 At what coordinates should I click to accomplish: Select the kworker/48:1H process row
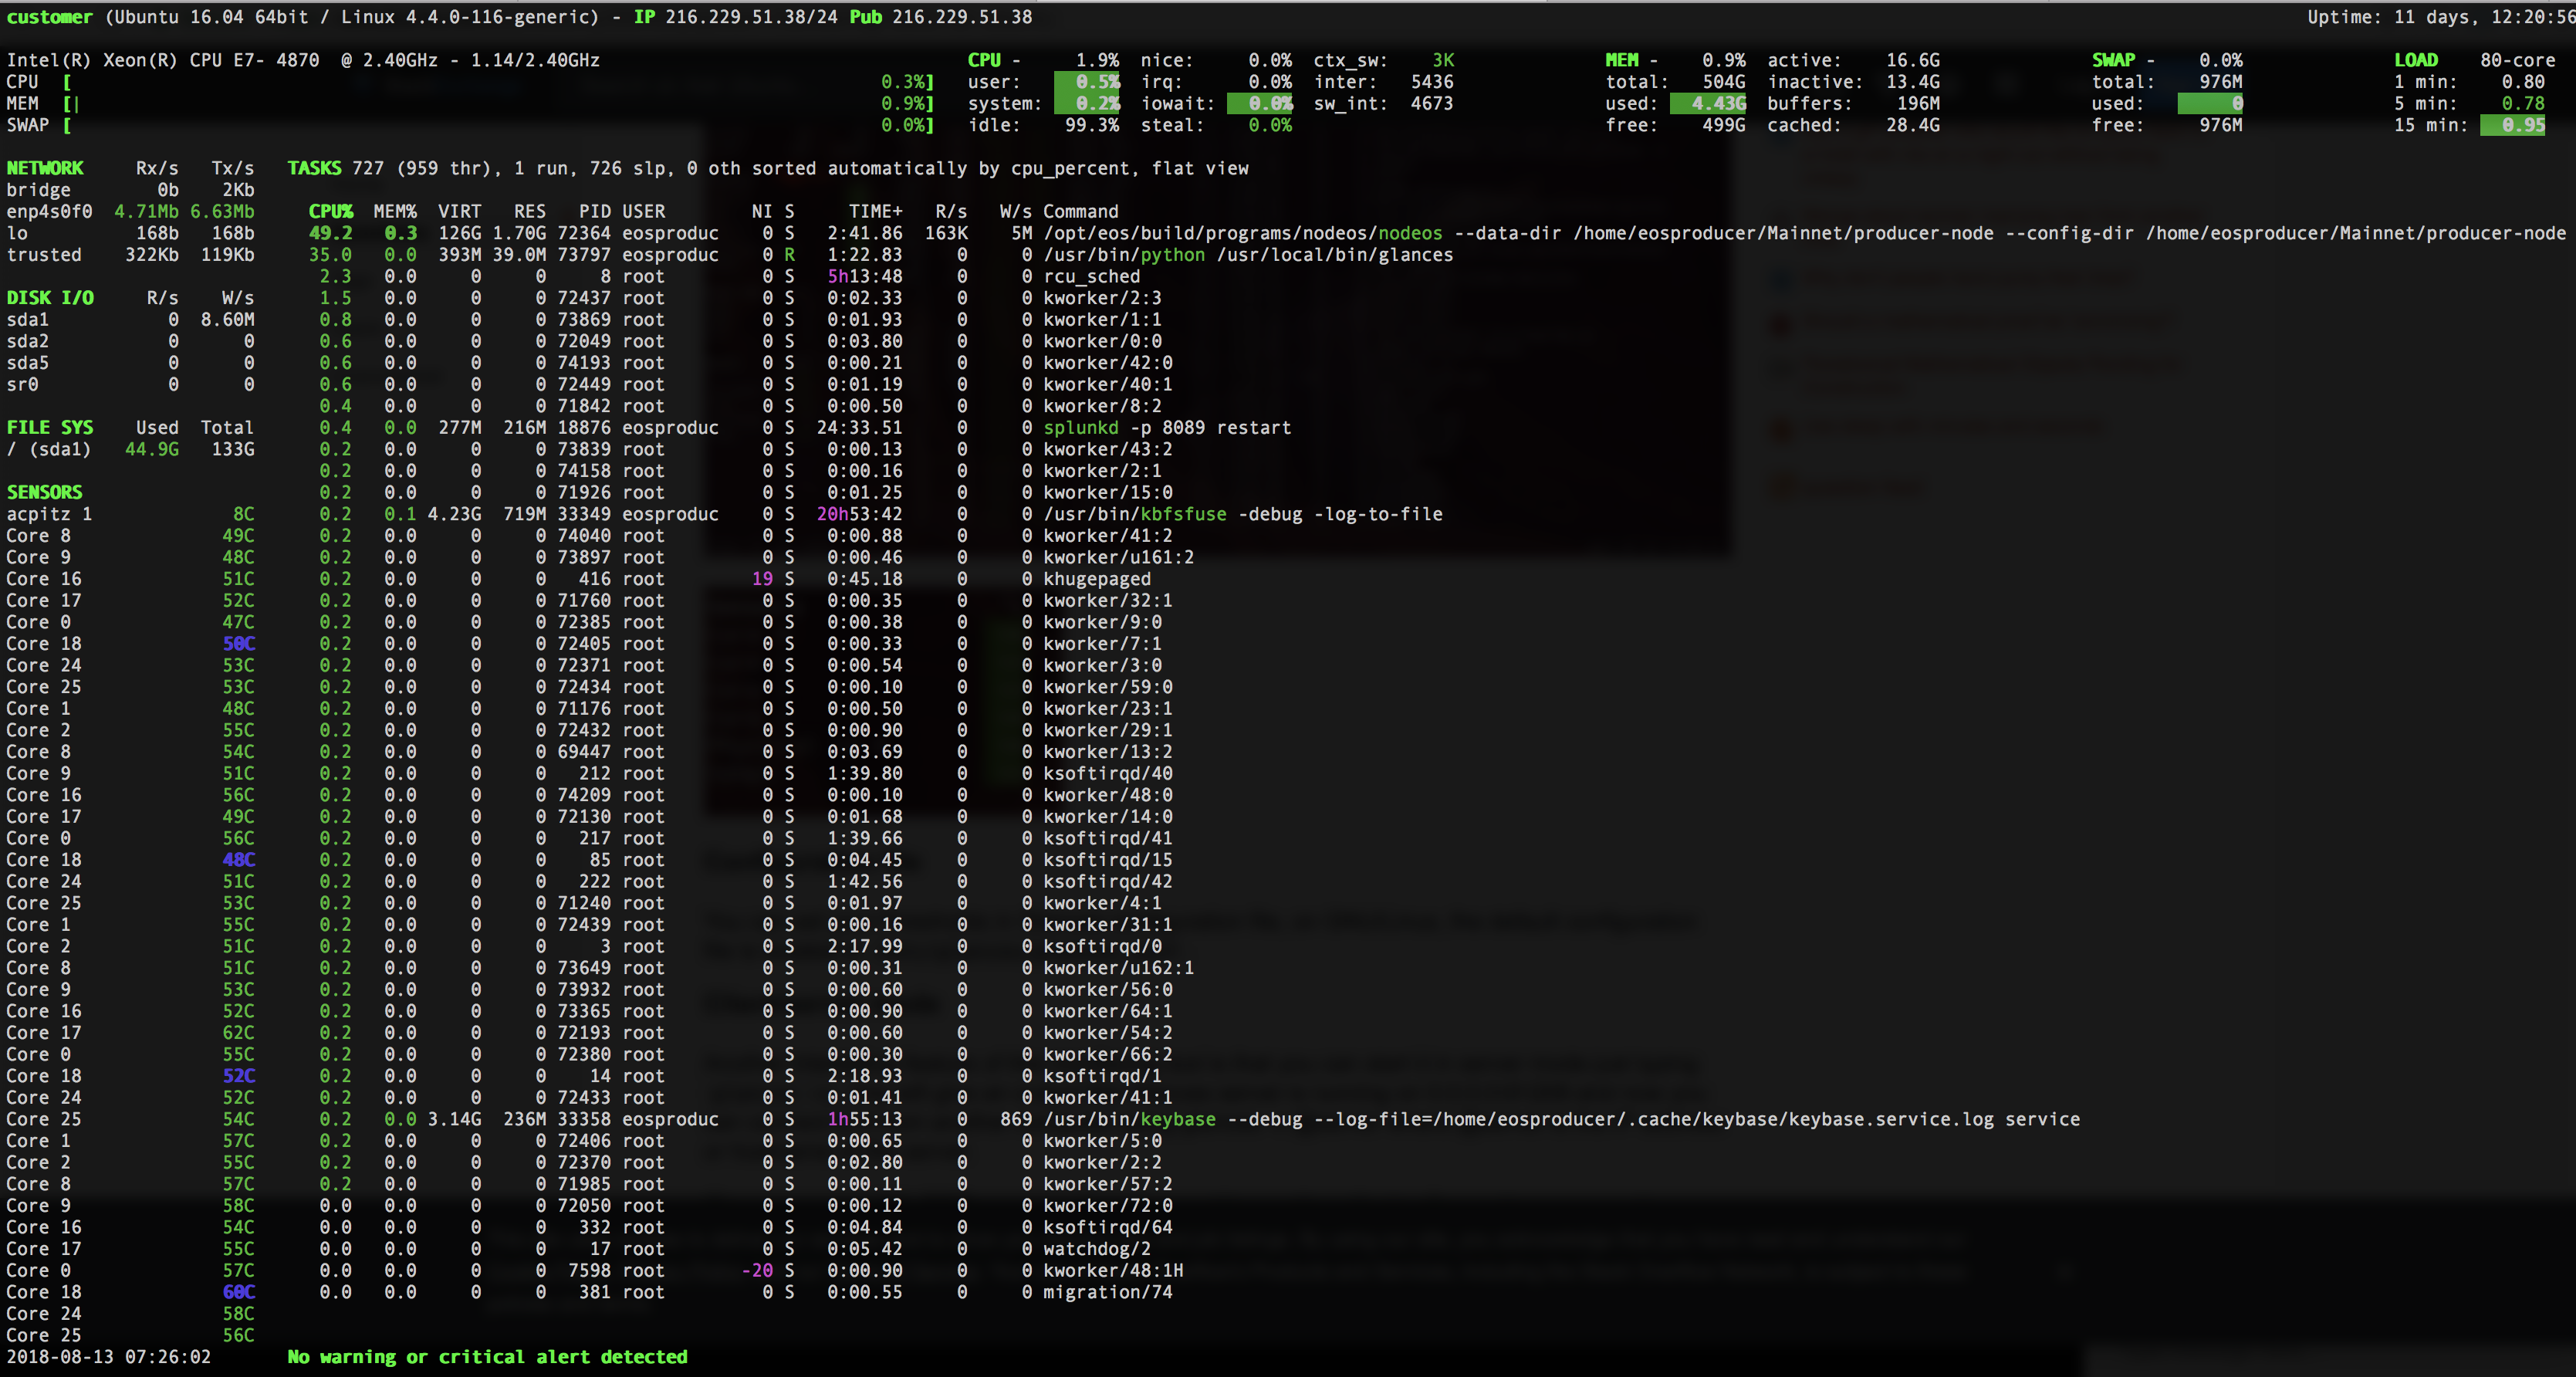pyautogui.click(x=751, y=1270)
